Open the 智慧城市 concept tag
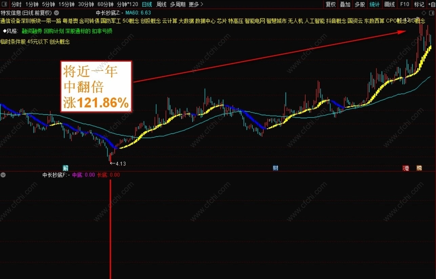Screen dimensions: 436x279 click(x=276, y=21)
